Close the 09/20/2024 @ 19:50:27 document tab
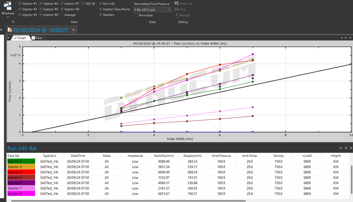This screenshot has height=202, width=353. pyautogui.click(x=73, y=30)
